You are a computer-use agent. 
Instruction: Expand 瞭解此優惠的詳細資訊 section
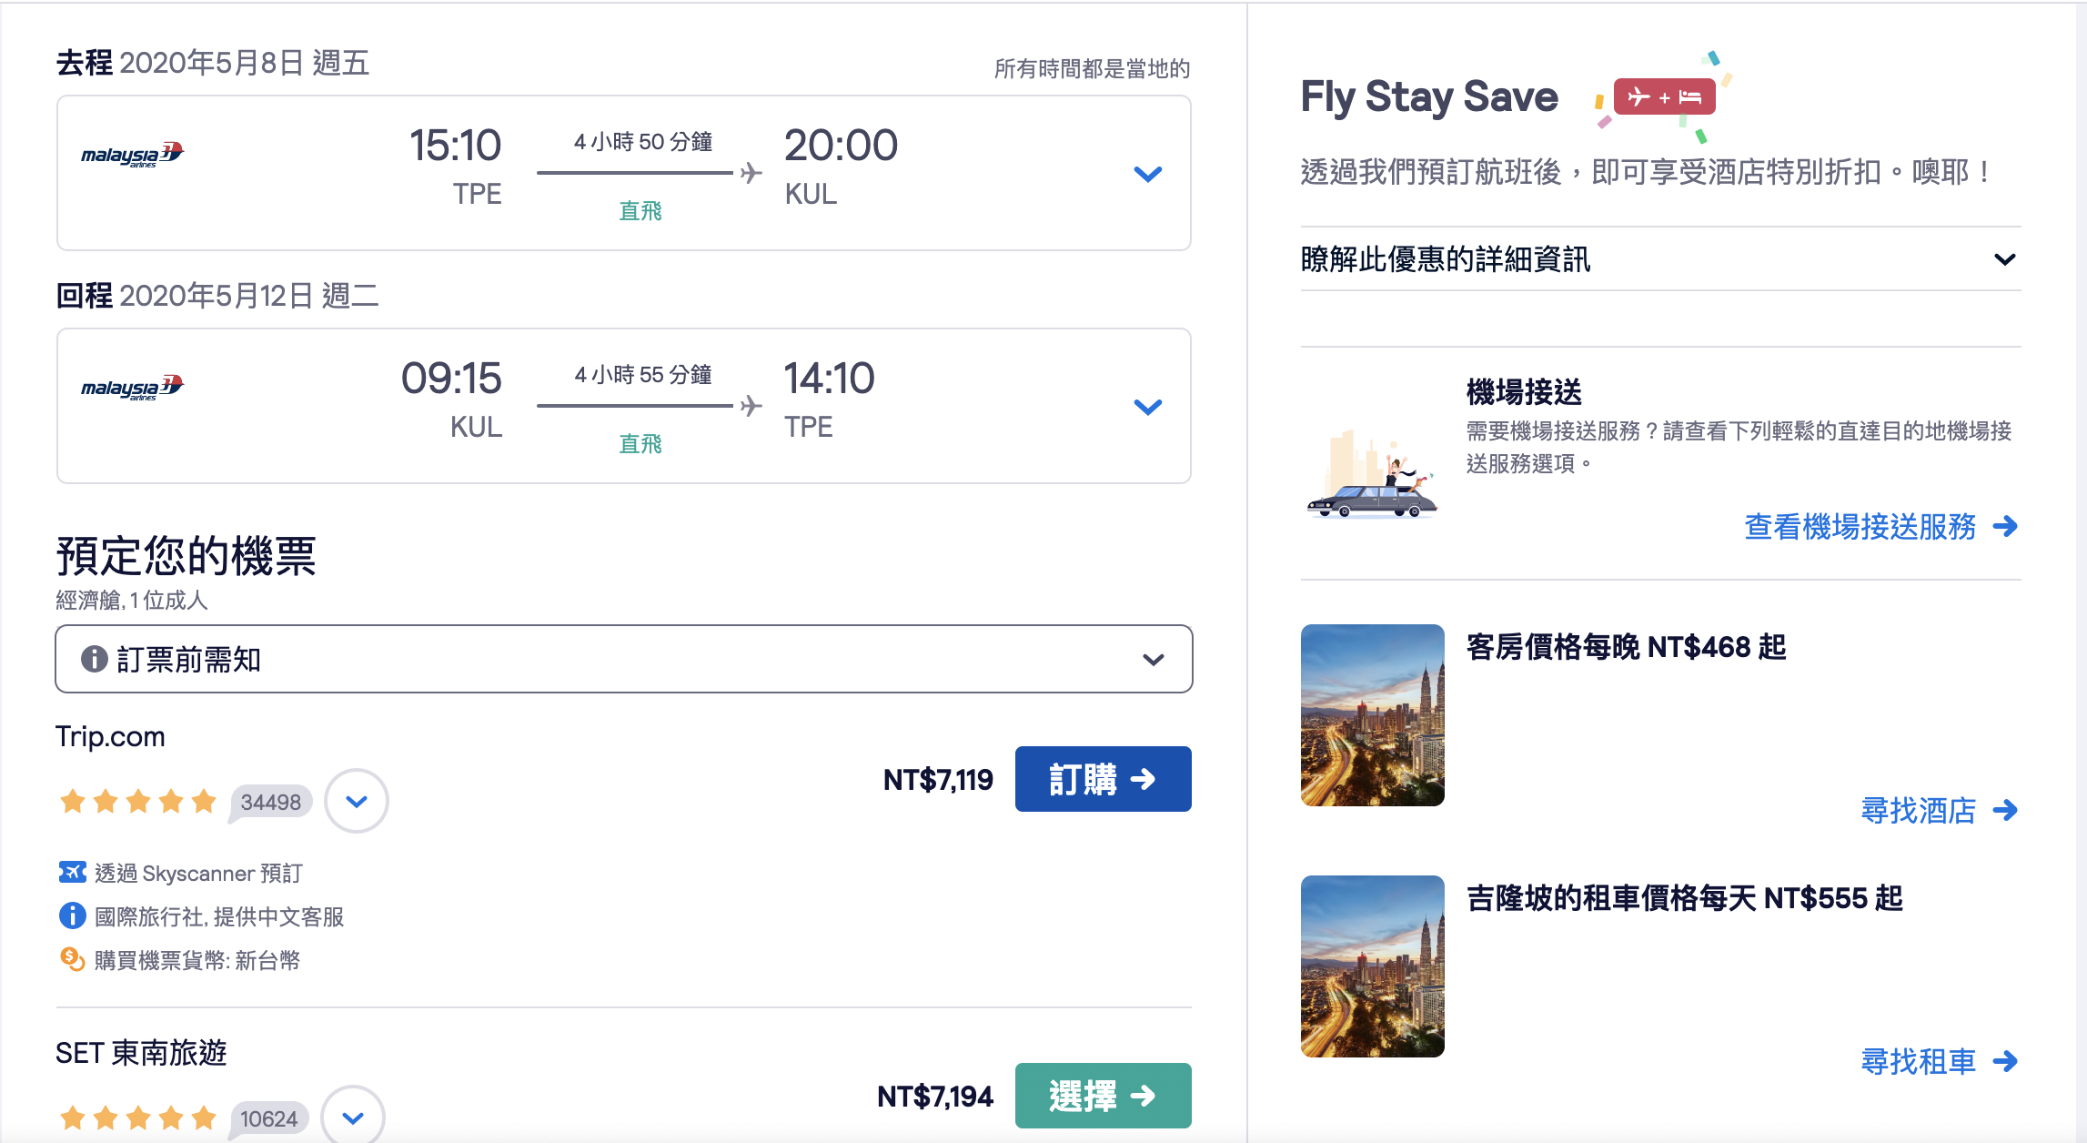(2004, 259)
